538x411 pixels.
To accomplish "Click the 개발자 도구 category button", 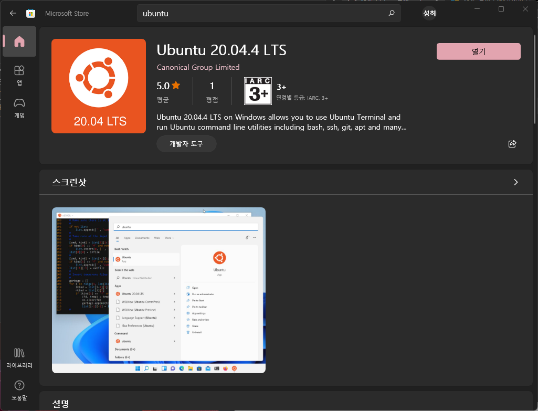I will [x=186, y=144].
